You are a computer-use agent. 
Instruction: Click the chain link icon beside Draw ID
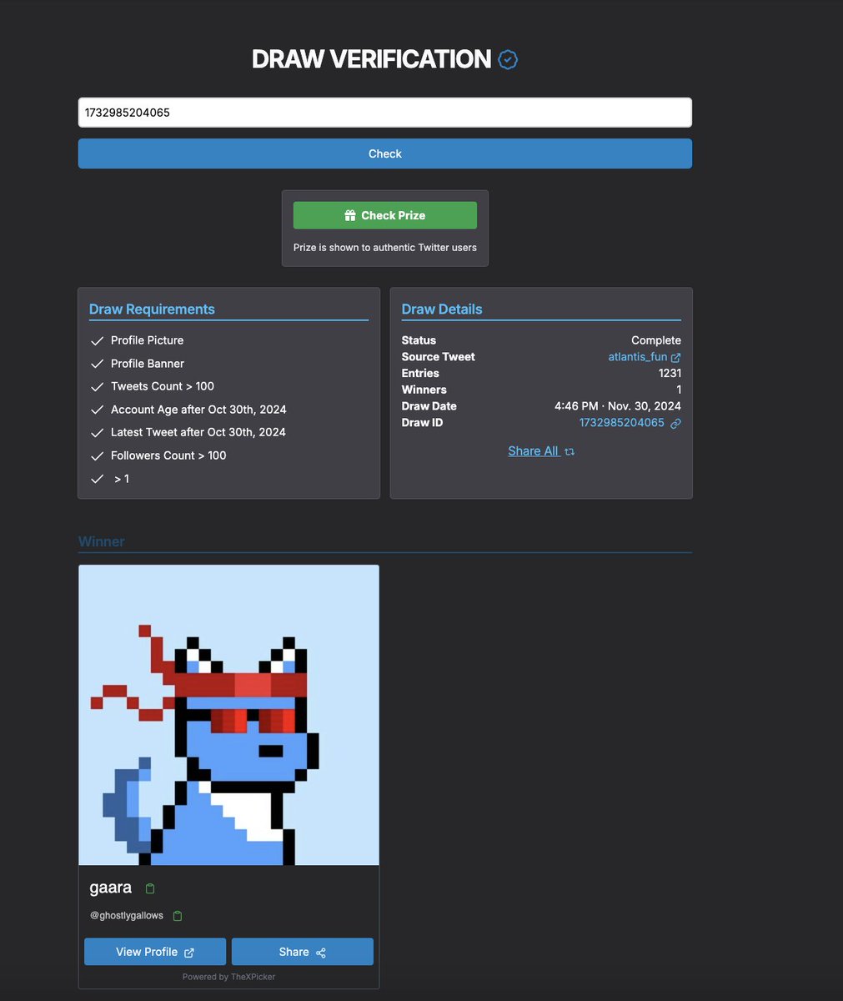point(676,423)
